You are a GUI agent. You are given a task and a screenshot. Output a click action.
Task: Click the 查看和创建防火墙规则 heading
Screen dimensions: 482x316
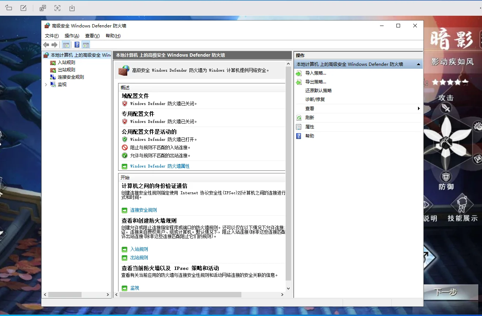tap(149, 221)
